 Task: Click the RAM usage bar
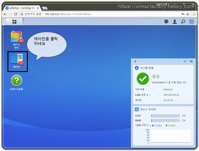coord(165,120)
